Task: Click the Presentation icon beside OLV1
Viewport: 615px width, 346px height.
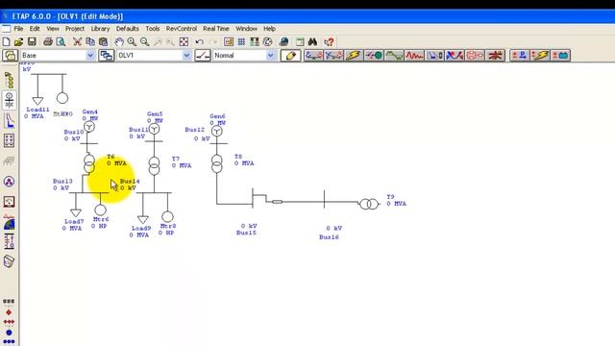Action: (x=106, y=56)
